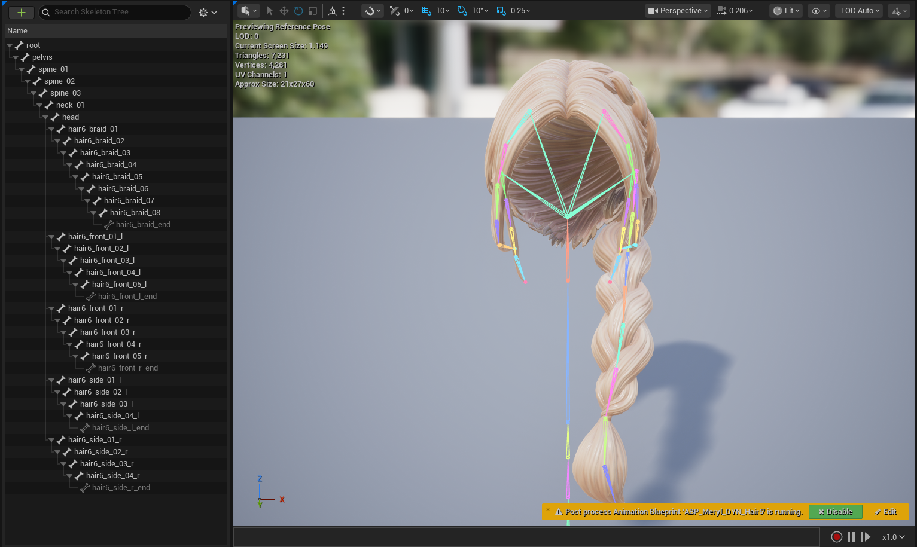Open the surface snapping magnet dropdown

click(x=373, y=11)
